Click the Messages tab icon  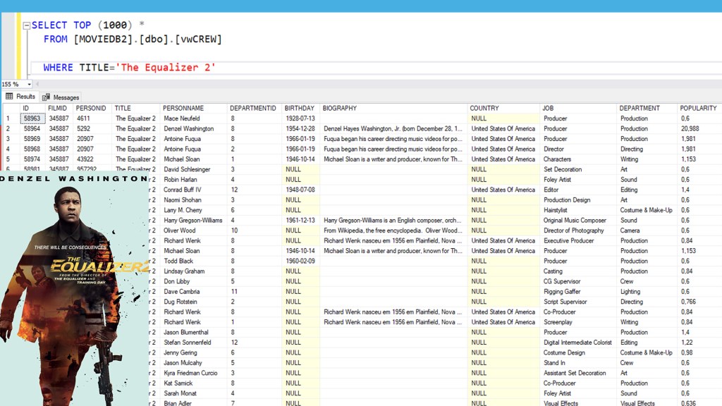(47, 97)
